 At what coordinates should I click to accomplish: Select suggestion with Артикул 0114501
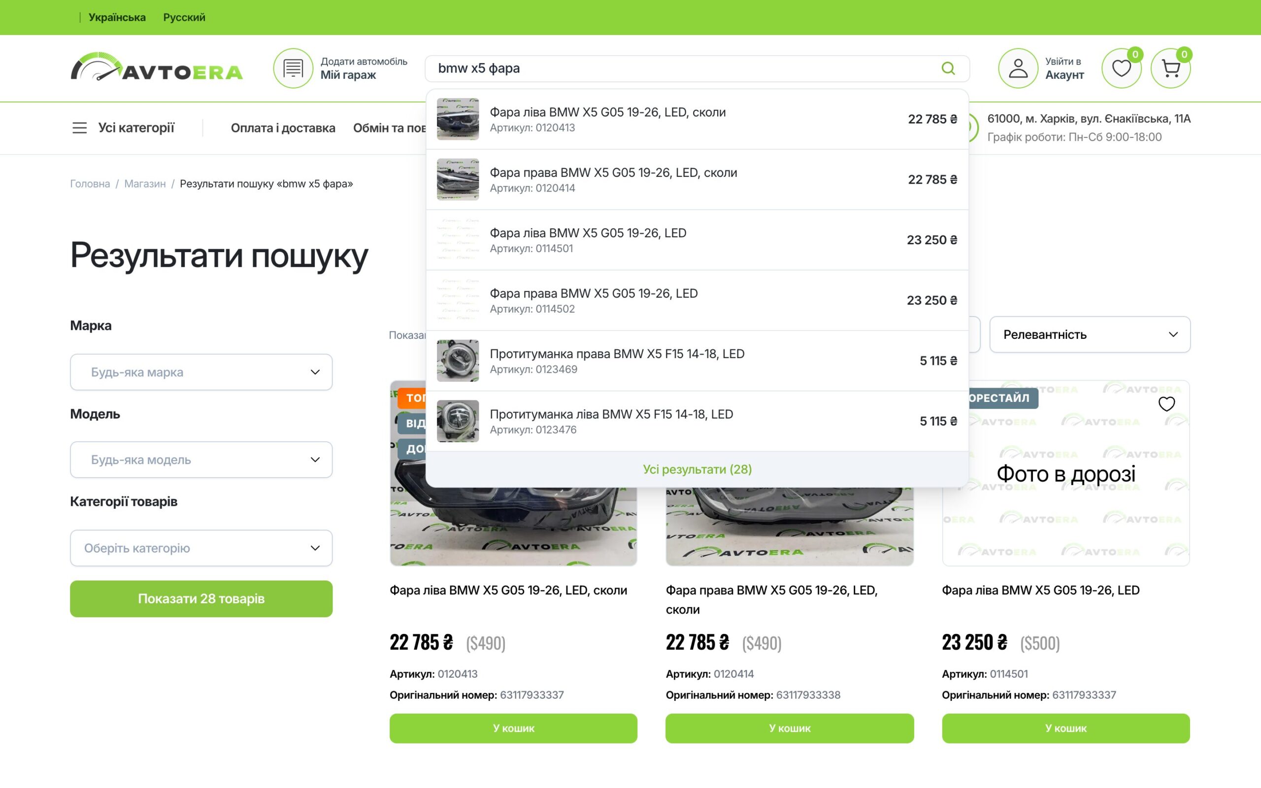697,240
